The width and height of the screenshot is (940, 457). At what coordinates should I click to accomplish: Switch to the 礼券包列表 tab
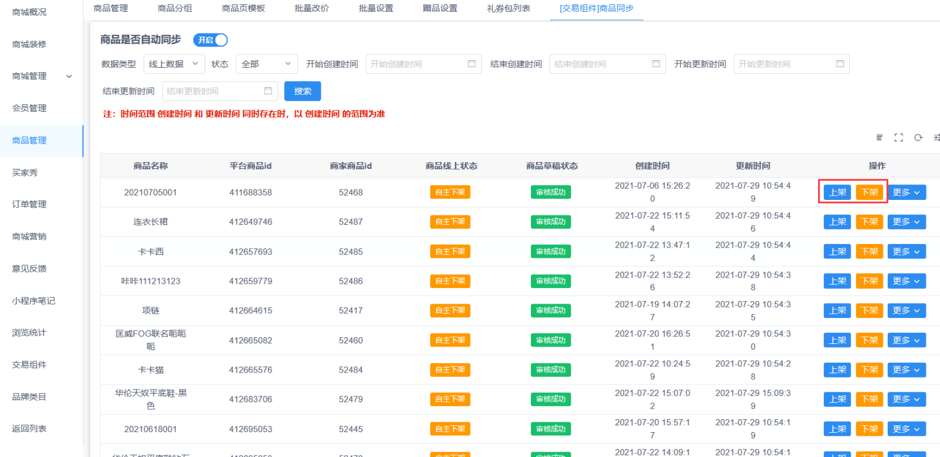click(x=509, y=9)
